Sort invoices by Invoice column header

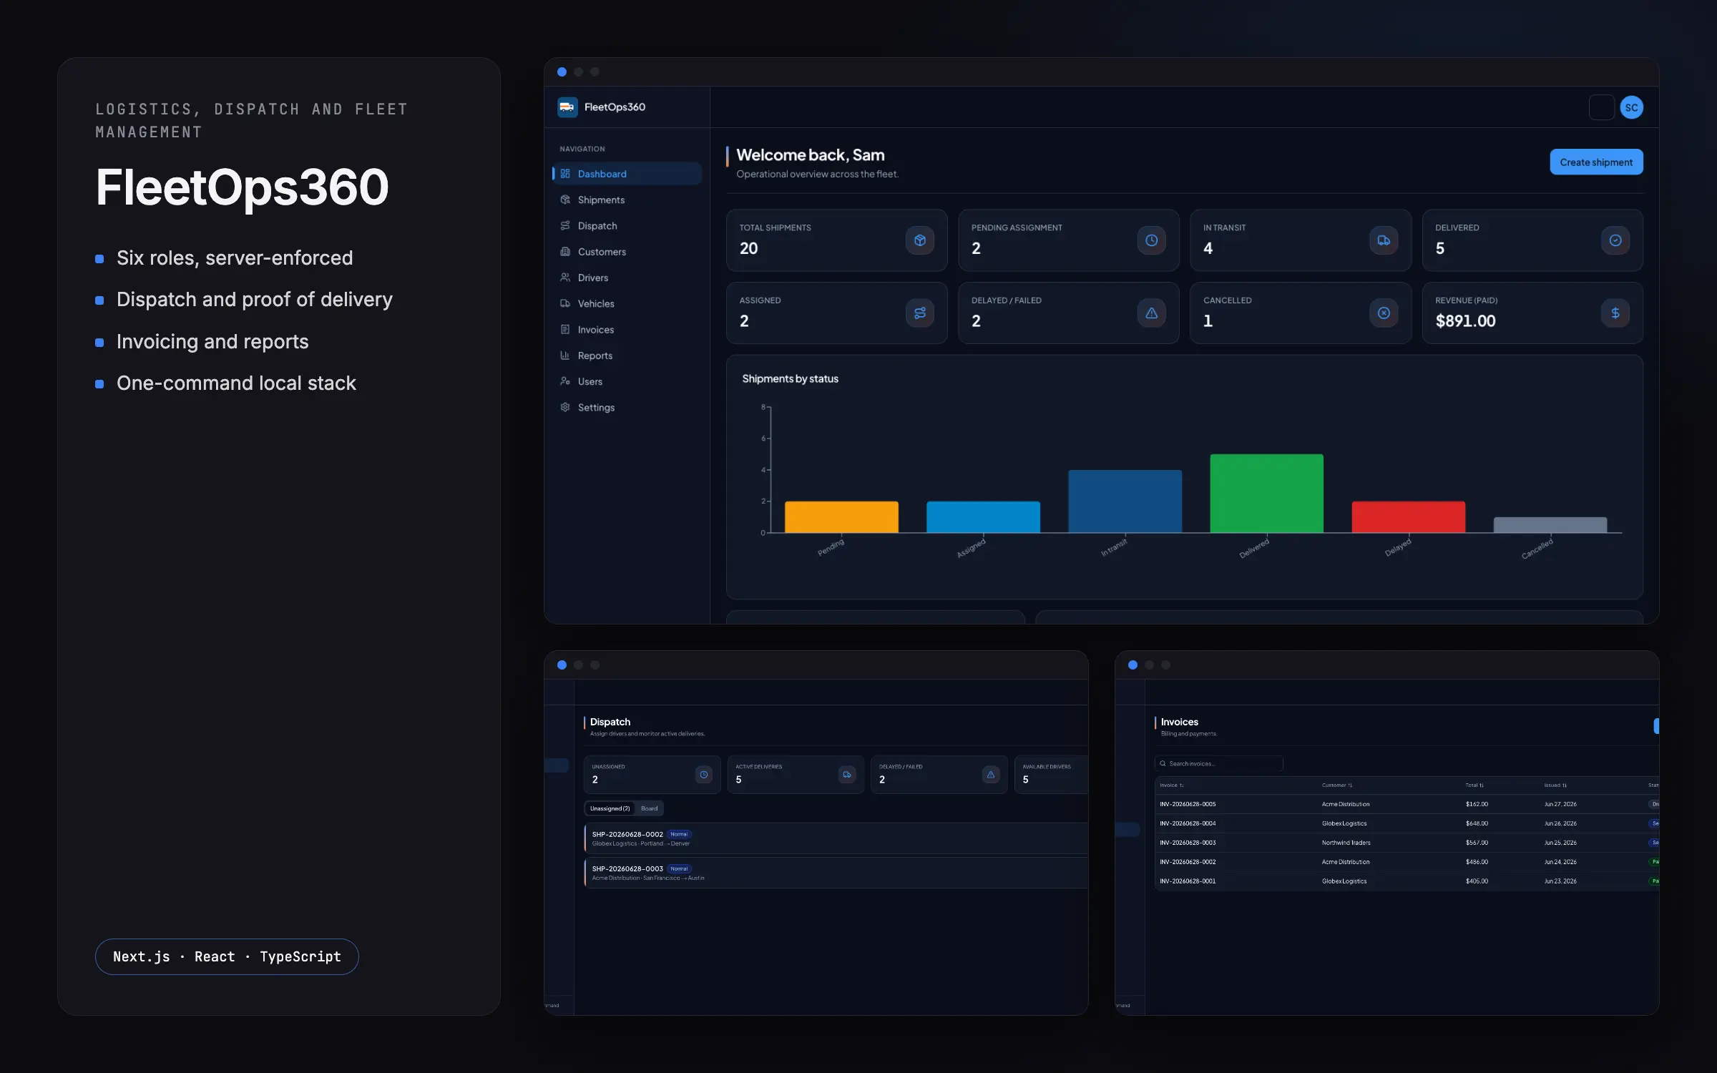[1172, 785]
